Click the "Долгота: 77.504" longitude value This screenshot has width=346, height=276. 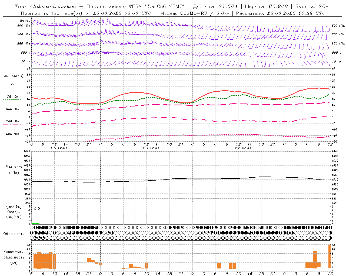(x=215, y=6)
